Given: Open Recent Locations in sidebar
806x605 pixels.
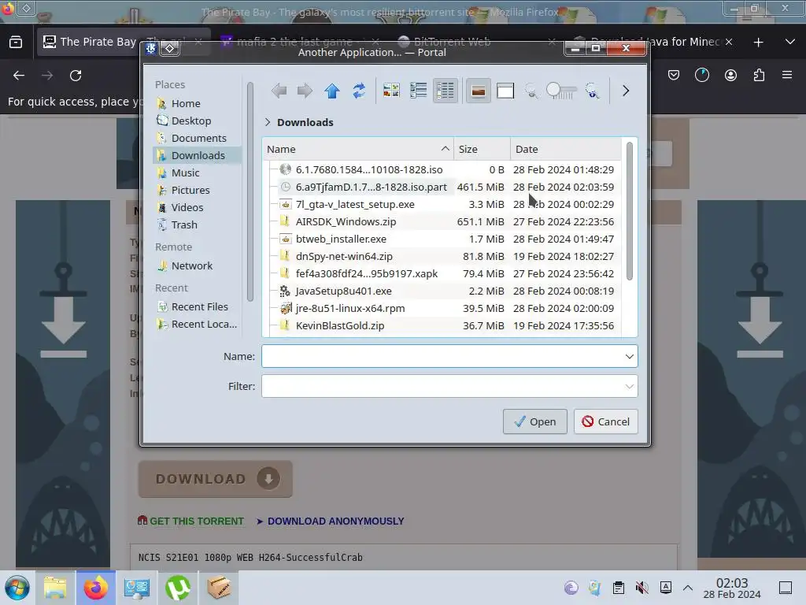Looking at the screenshot, I should (198, 324).
